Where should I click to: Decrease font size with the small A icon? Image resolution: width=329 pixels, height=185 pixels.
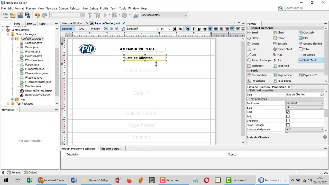[x=180, y=29]
